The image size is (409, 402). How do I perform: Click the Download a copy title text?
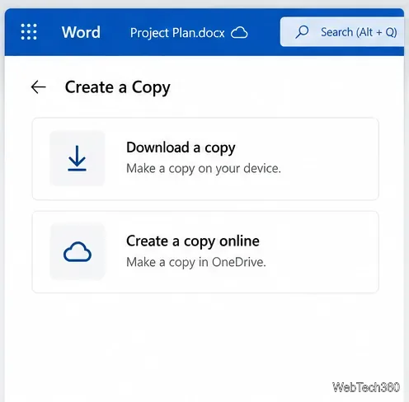(x=181, y=147)
